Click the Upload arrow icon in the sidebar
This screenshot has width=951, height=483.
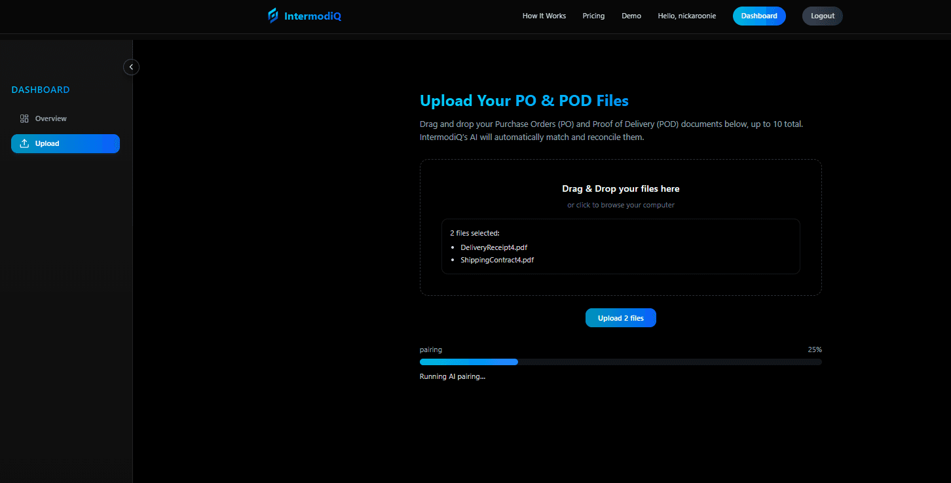point(24,143)
